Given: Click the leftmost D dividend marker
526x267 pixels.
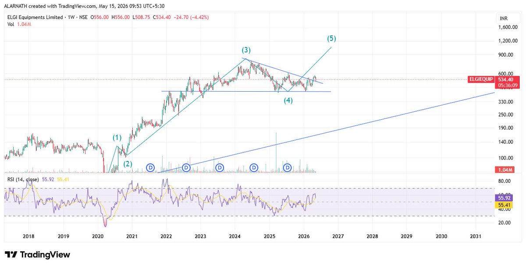Looking at the screenshot, I should pos(151,167).
